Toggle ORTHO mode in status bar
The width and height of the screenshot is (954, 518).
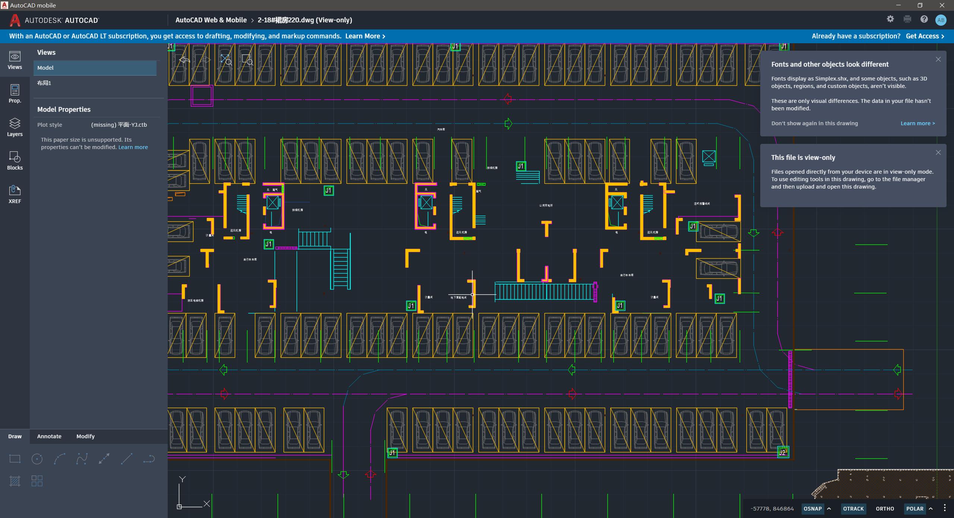coord(885,509)
